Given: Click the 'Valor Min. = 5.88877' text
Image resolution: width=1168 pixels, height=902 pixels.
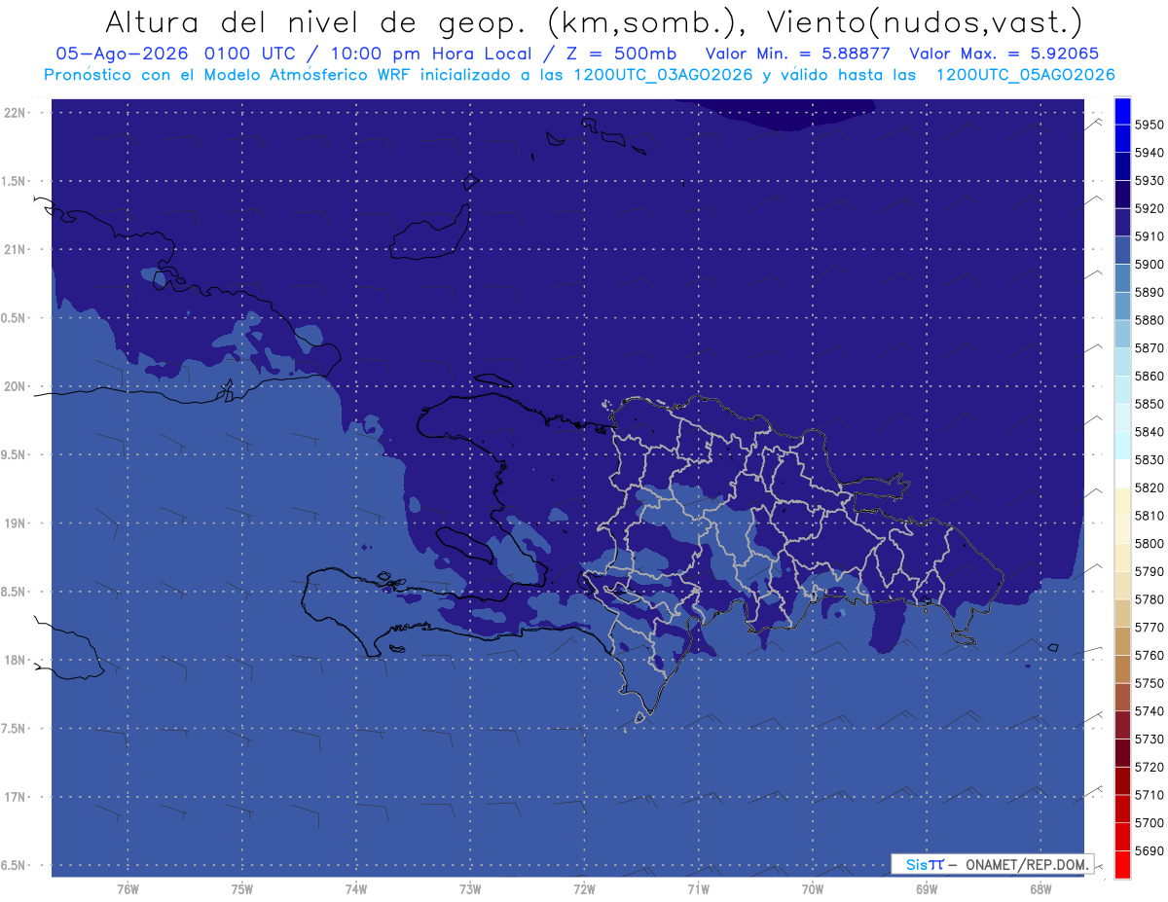Looking at the screenshot, I should tap(797, 54).
